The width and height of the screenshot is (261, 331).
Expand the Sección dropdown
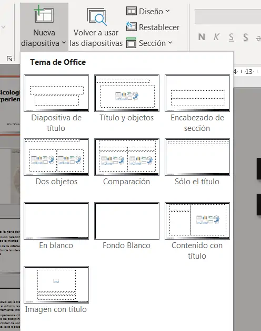(149, 43)
